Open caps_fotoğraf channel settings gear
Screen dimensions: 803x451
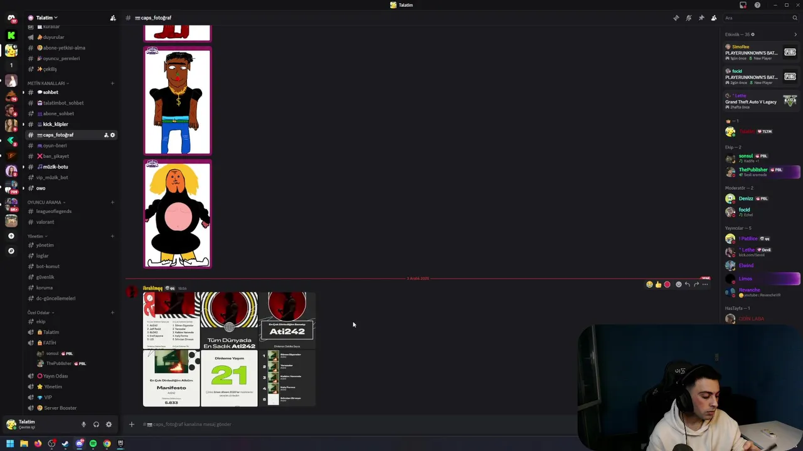[x=112, y=135]
